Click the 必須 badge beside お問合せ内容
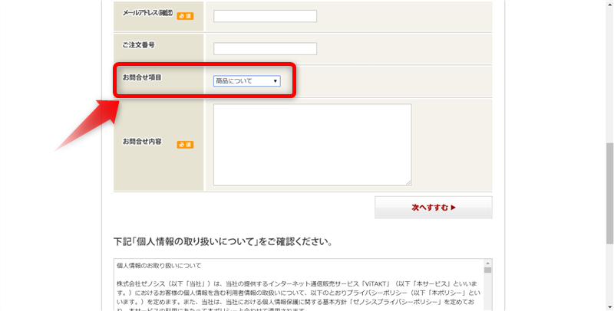614x311 pixels. coord(185,145)
